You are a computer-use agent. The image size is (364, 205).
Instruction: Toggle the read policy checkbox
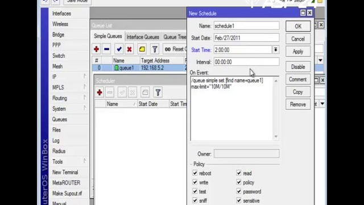[x=239, y=173]
